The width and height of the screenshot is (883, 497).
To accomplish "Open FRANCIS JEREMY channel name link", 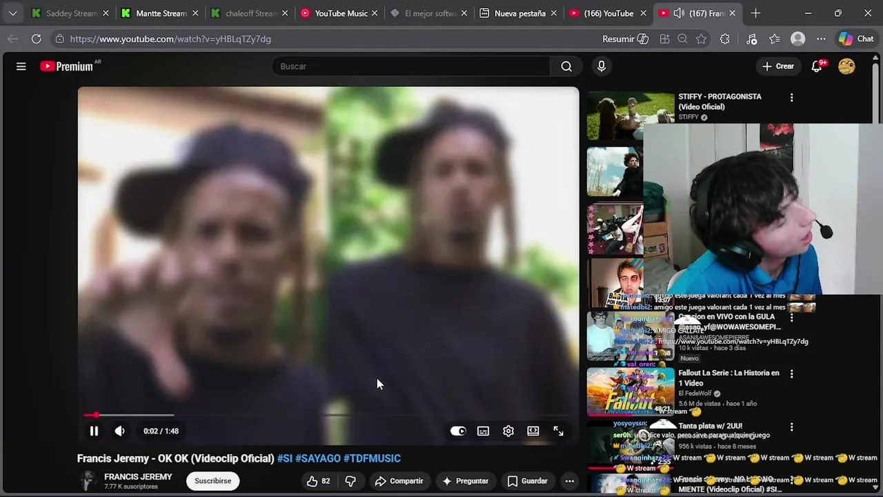I will [138, 477].
